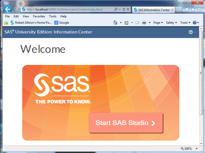
Task: Stop loading with the address bar X
Action: (x=128, y=9)
